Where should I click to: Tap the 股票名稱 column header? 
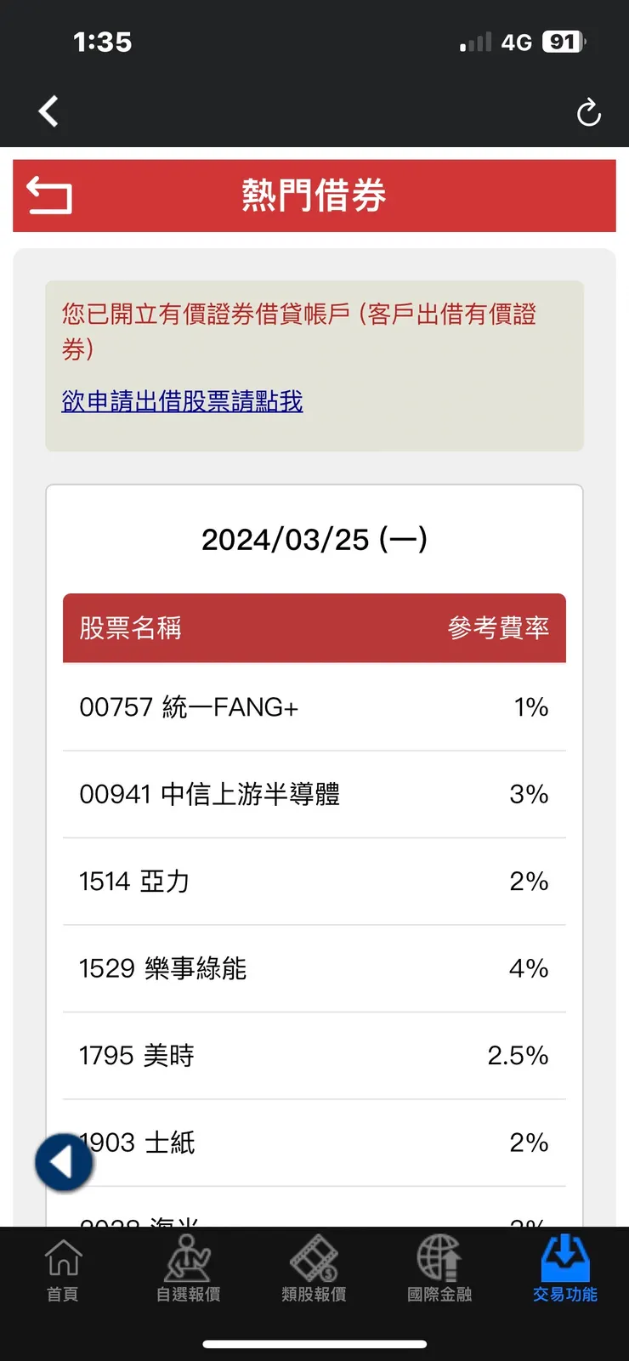tap(130, 628)
